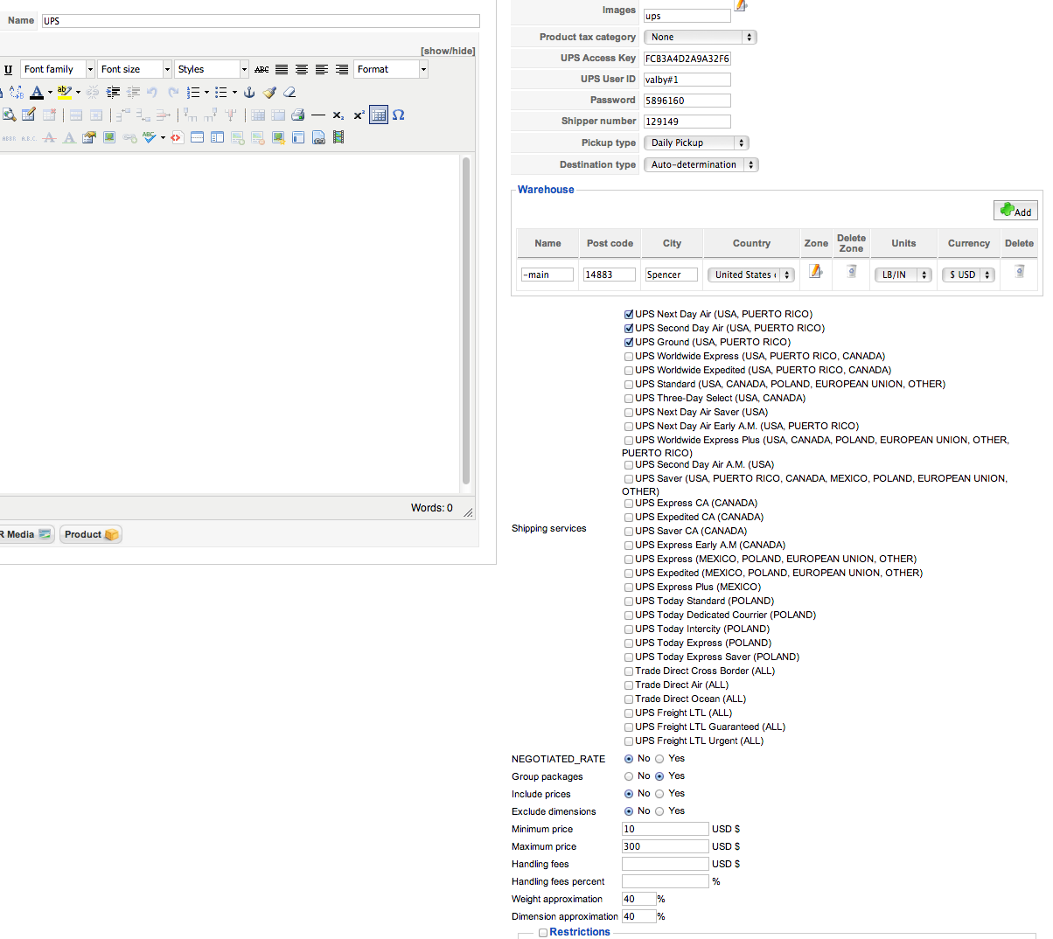Check UPS Worldwide Express (USA, PUERTO RICO, CANADA) service
1053x939 pixels.
tap(629, 356)
